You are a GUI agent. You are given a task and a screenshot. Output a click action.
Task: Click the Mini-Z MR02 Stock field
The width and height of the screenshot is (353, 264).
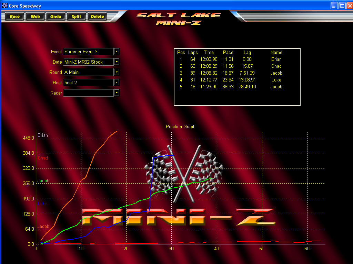click(x=89, y=62)
